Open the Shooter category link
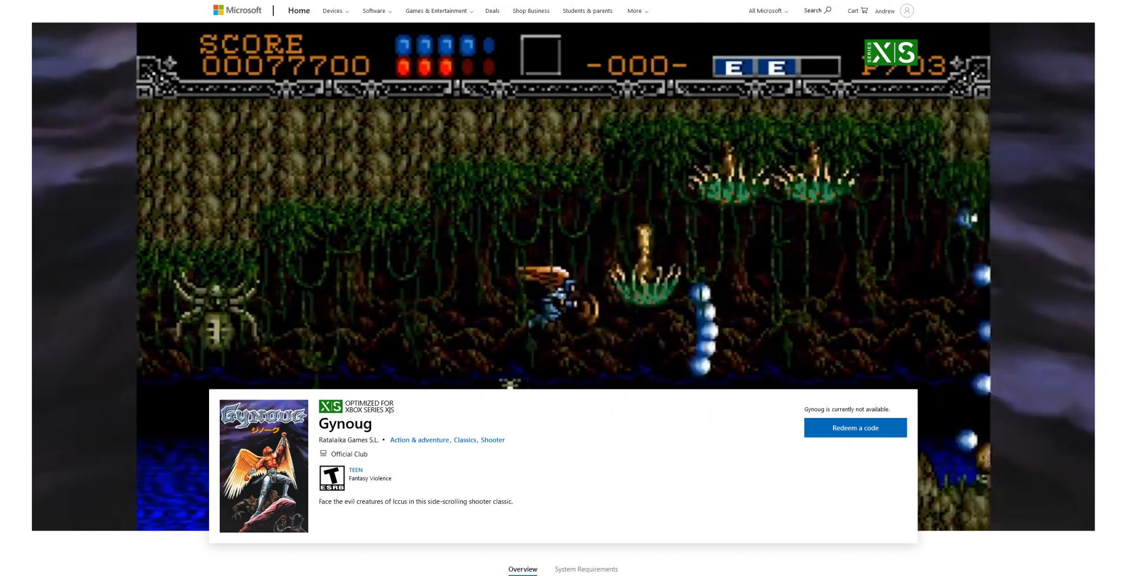This screenshot has height=576, width=1121. click(x=493, y=440)
